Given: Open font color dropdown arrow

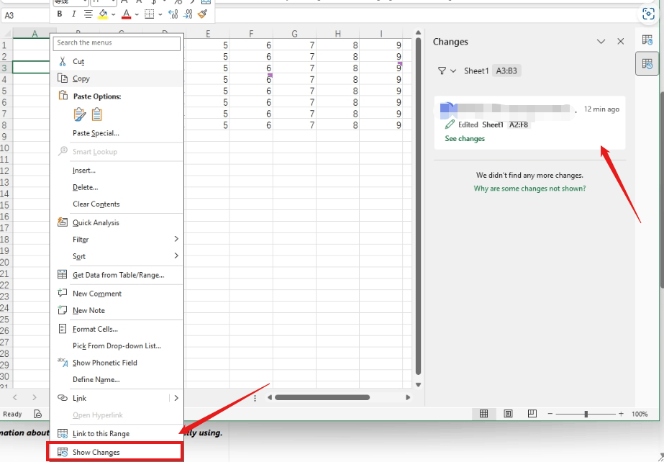Looking at the screenshot, I should click(x=137, y=14).
